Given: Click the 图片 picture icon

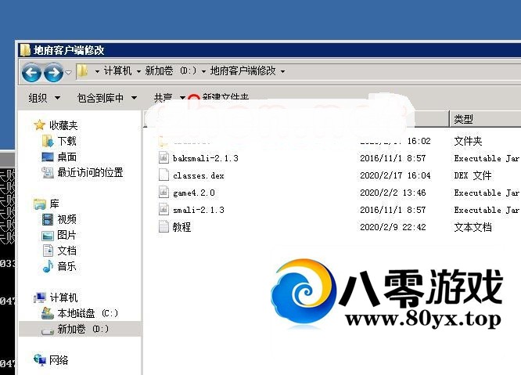Looking at the screenshot, I should 48,236.
